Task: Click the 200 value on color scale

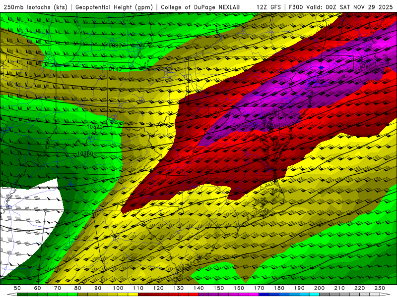Action: pos(319,288)
